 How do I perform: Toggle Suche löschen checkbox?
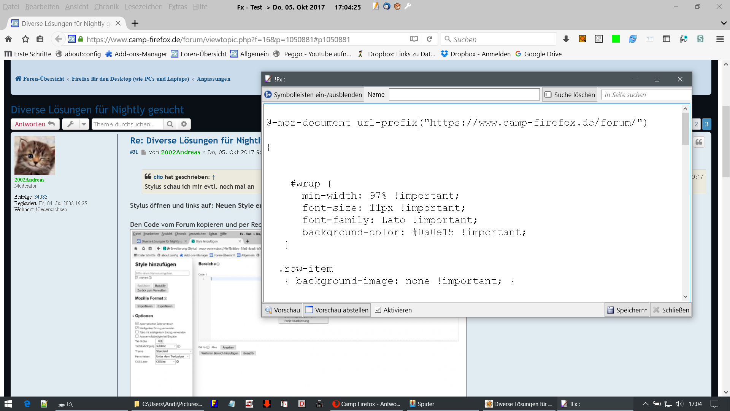[x=548, y=95]
